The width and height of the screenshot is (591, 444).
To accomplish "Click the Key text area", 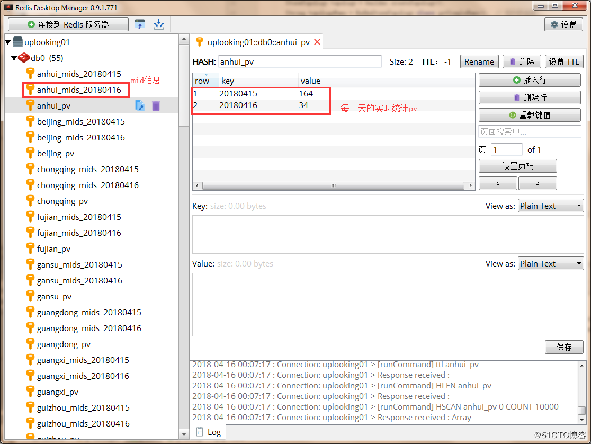I will [388, 235].
